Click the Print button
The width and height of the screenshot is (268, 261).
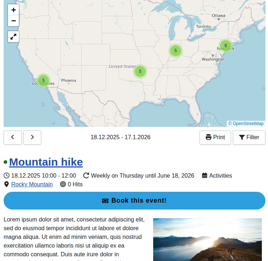click(215, 137)
